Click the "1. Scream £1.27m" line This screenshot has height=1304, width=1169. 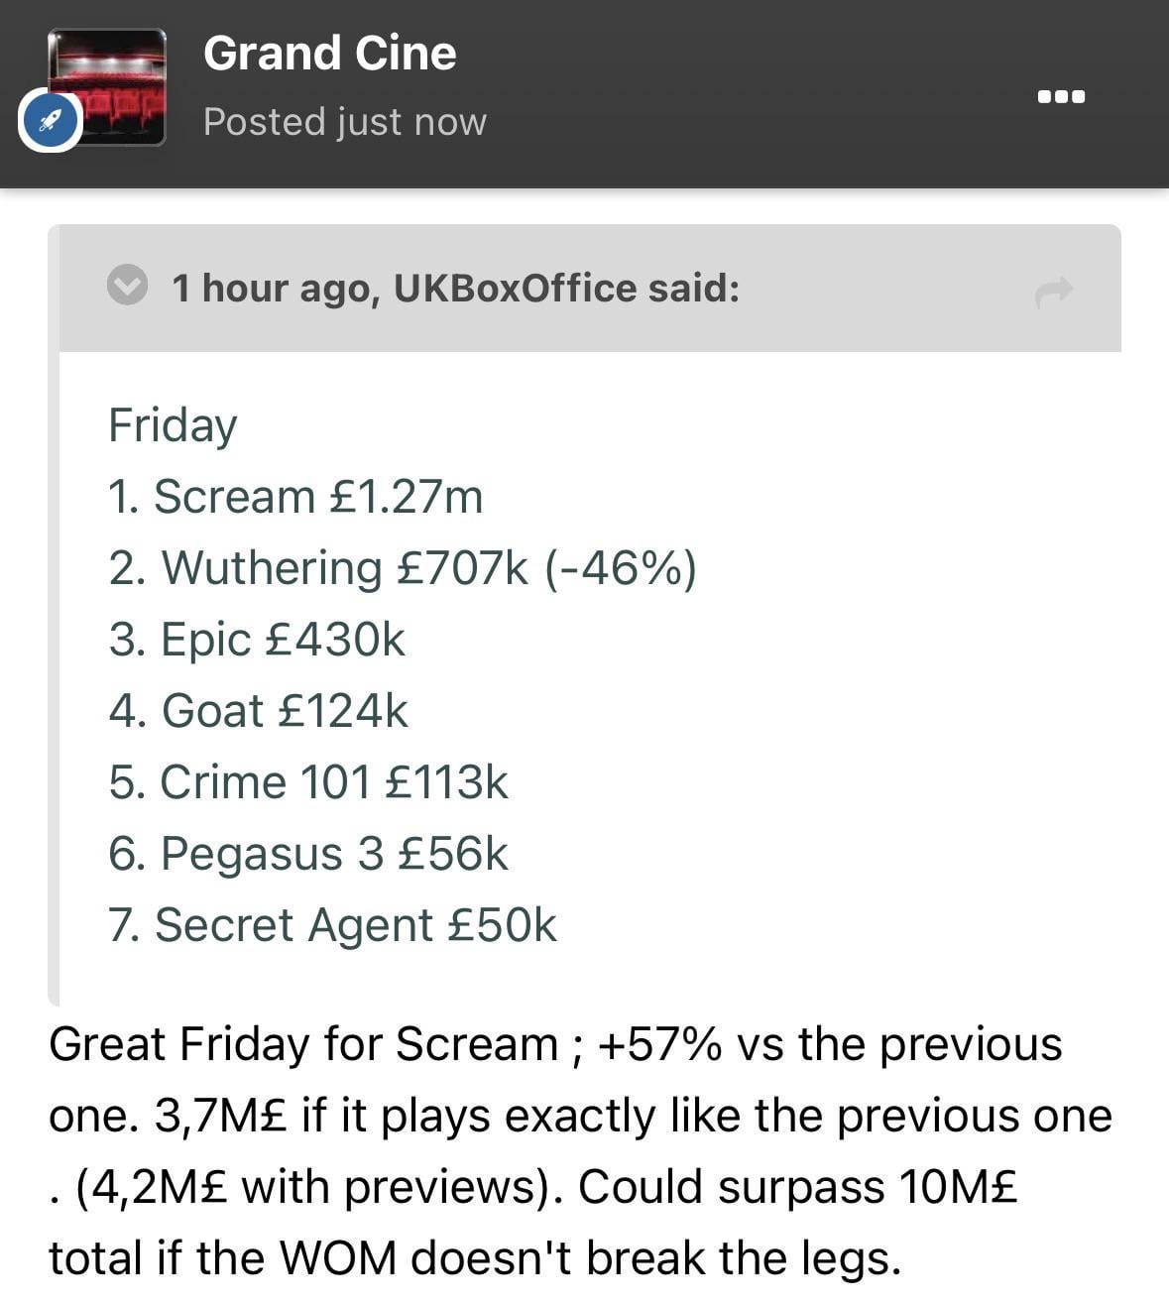(295, 497)
